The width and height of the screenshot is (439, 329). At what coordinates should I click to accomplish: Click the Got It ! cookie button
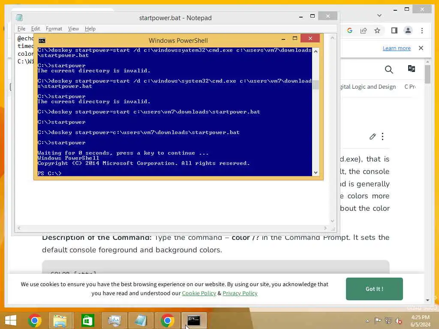tap(374, 289)
